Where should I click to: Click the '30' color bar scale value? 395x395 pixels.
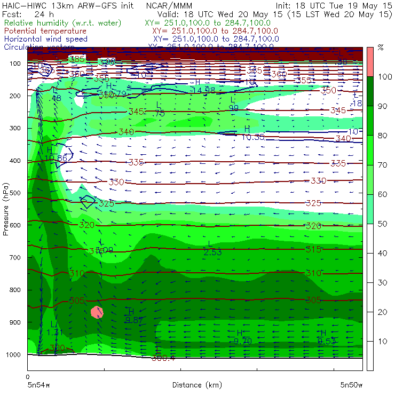(382, 283)
